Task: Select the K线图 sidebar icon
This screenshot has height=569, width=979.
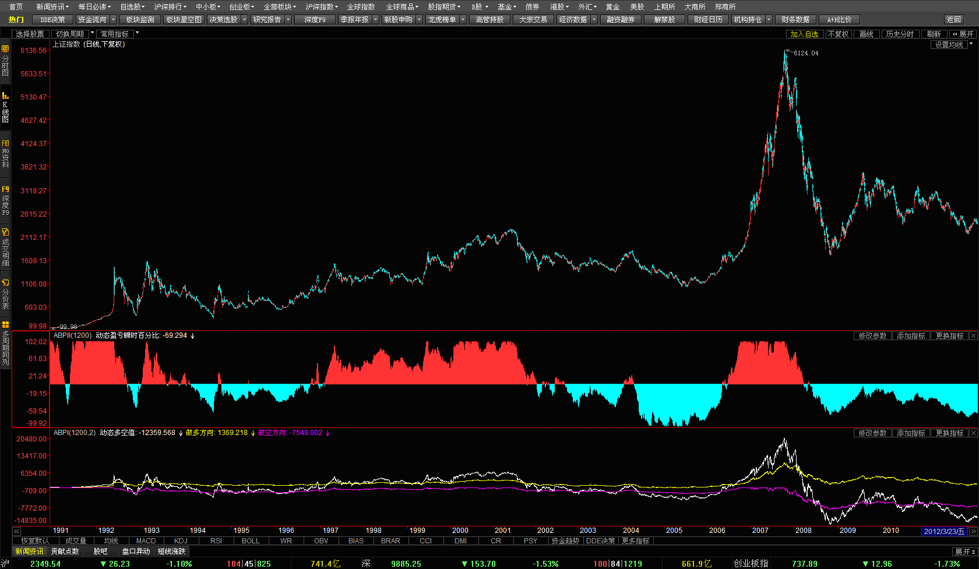Action: tap(5, 107)
